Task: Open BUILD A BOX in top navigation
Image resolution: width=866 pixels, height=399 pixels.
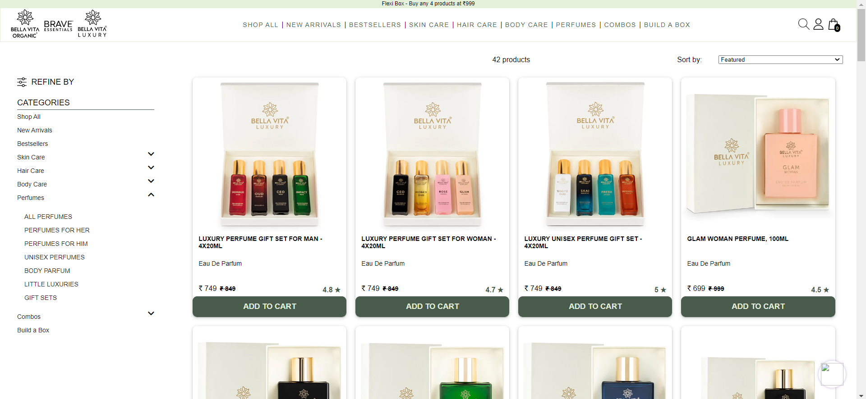Action: coord(667,25)
